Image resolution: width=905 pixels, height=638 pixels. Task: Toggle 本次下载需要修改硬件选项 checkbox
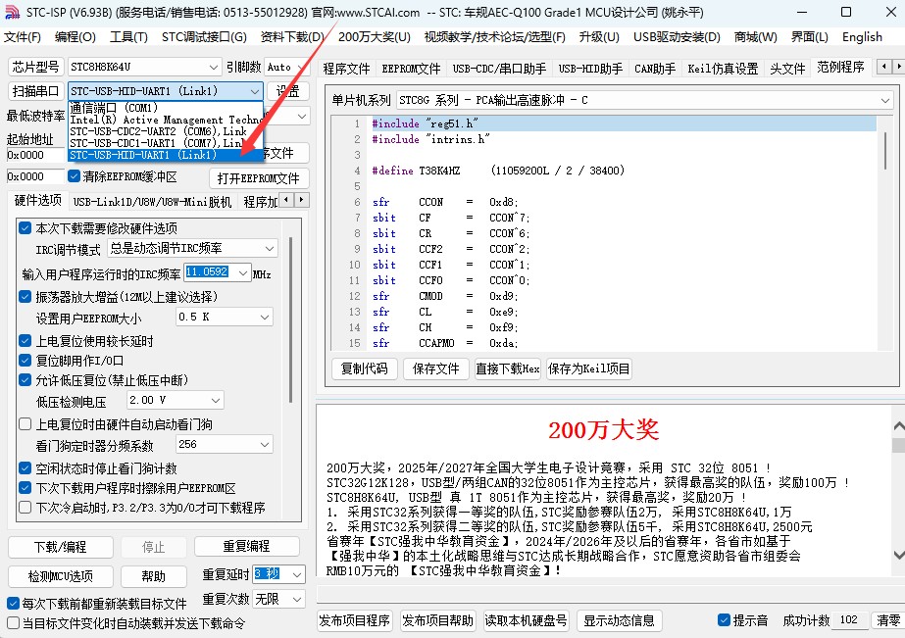(25, 227)
